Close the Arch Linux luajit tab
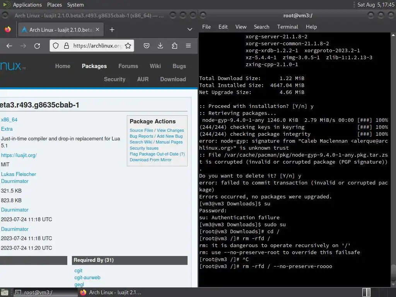The width and height of the screenshot is (396, 297). coord(97,29)
